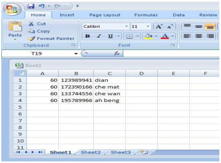Click the Grow Font icon
This screenshot has width=221, height=163.
click(159, 26)
